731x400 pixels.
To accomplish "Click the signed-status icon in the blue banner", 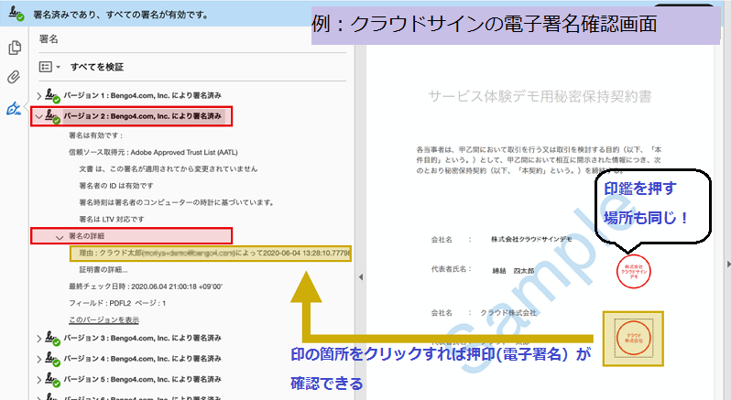I will point(16,16).
